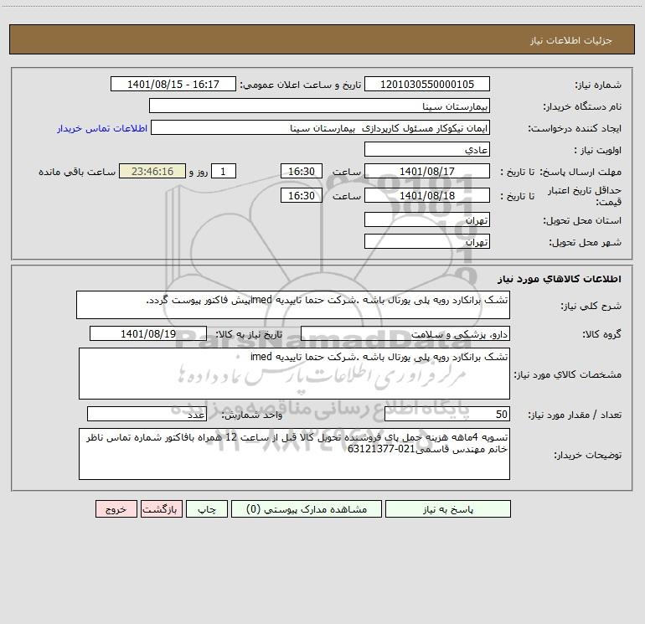Click the need date field 1401/08/19
Screen dimensions: 645x624
pyautogui.click(x=148, y=333)
